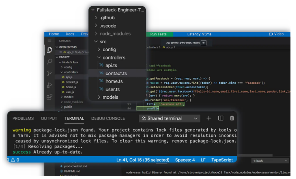296x179 pixels.
Task: Collapse the Fullstack-Engineer-T... root folder
Action: point(93,10)
